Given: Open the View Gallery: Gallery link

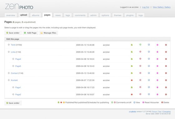Looking at the screenshot, I should click(162, 7).
